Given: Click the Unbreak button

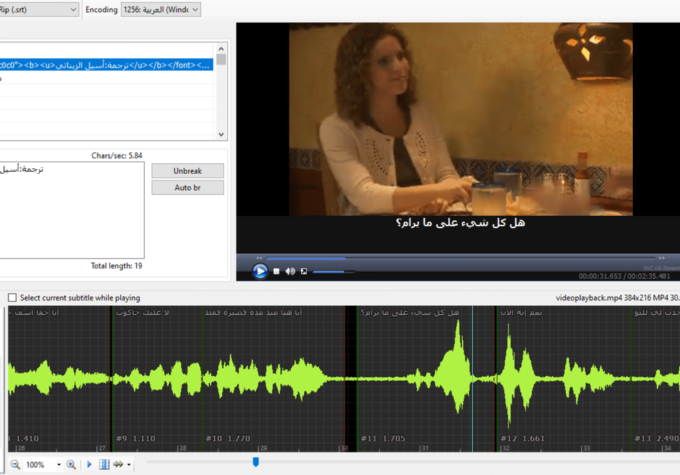Looking at the screenshot, I should (188, 170).
